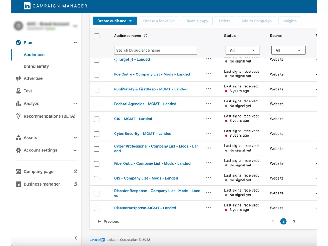Click the Test flask icon

tap(18, 91)
